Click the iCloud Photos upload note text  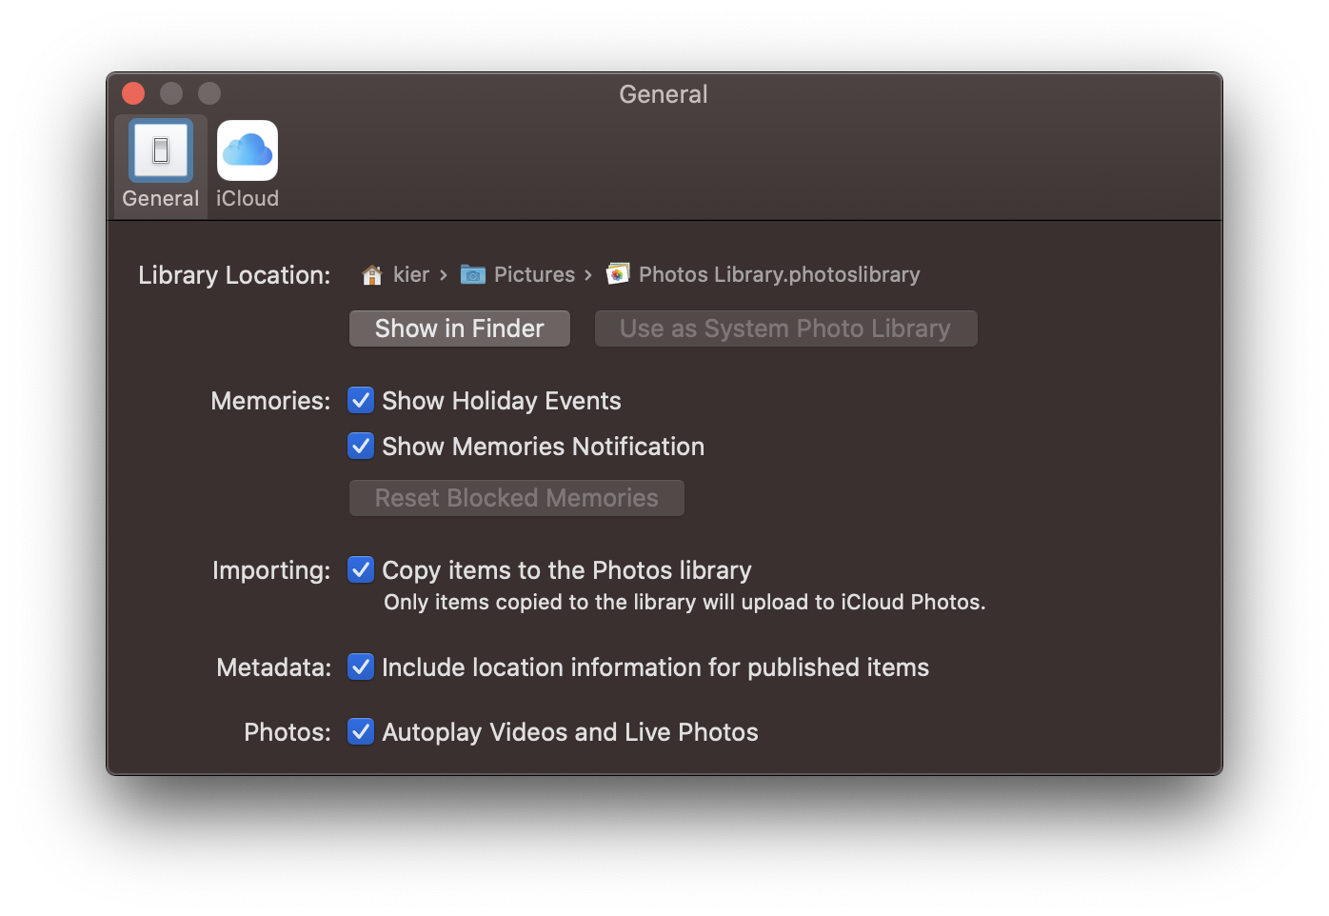click(x=684, y=602)
